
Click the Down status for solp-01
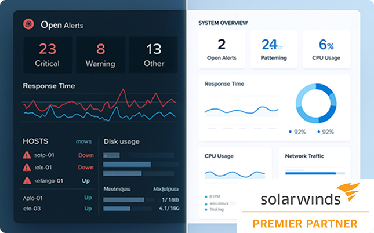coord(86,155)
